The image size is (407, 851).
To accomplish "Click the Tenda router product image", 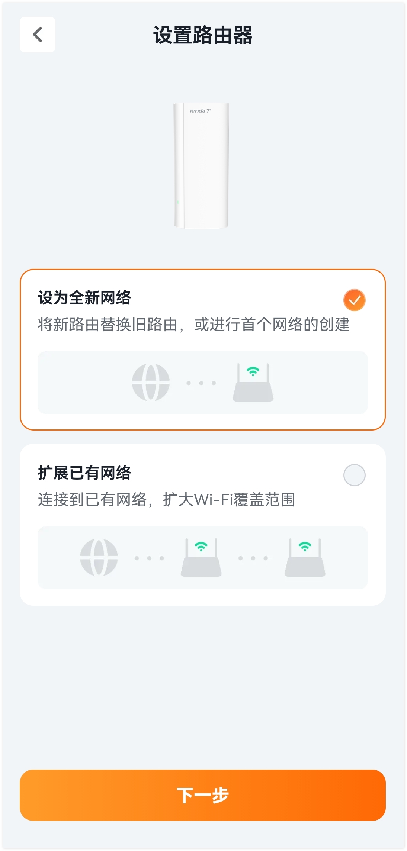I will 201,165.
